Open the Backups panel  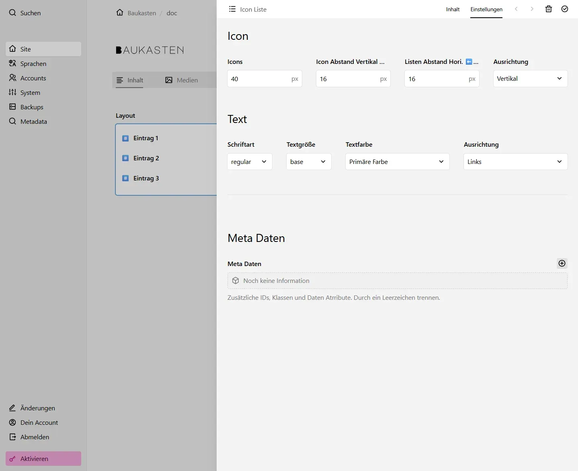click(x=31, y=107)
